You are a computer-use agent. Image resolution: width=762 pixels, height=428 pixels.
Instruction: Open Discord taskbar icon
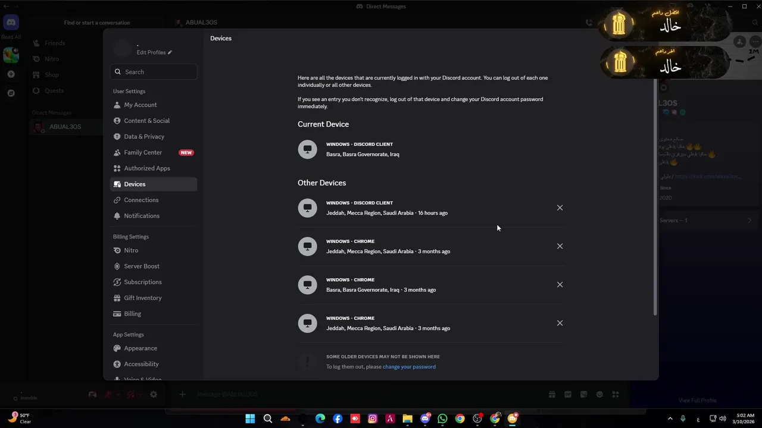pyautogui.click(x=425, y=418)
